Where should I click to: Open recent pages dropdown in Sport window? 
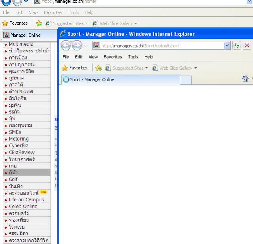tap(86, 46)
